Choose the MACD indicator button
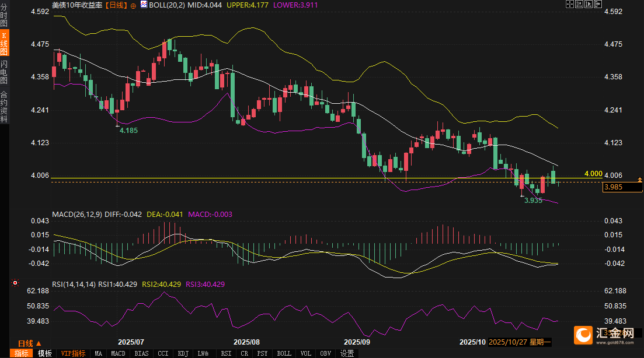The image size is (644, 358). click(119, 353)
